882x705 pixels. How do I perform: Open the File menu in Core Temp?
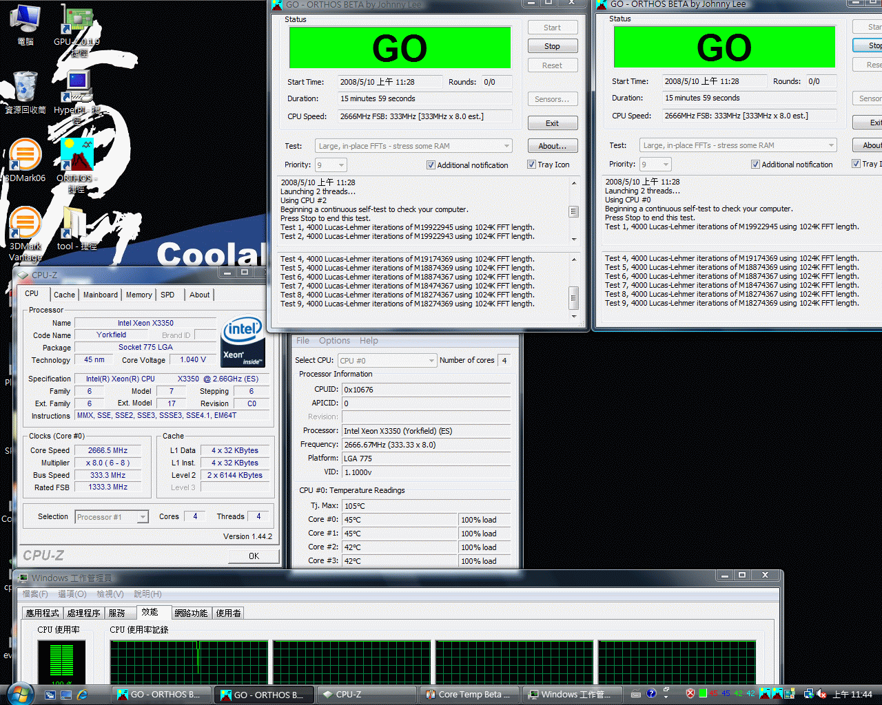click(x=302, y=341)
